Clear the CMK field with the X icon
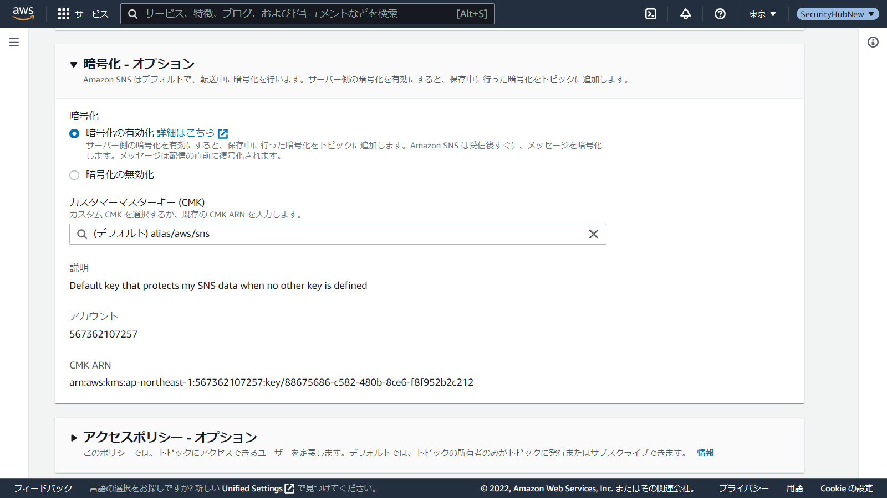This screenshot has width=887, height=498. point(593,234)
